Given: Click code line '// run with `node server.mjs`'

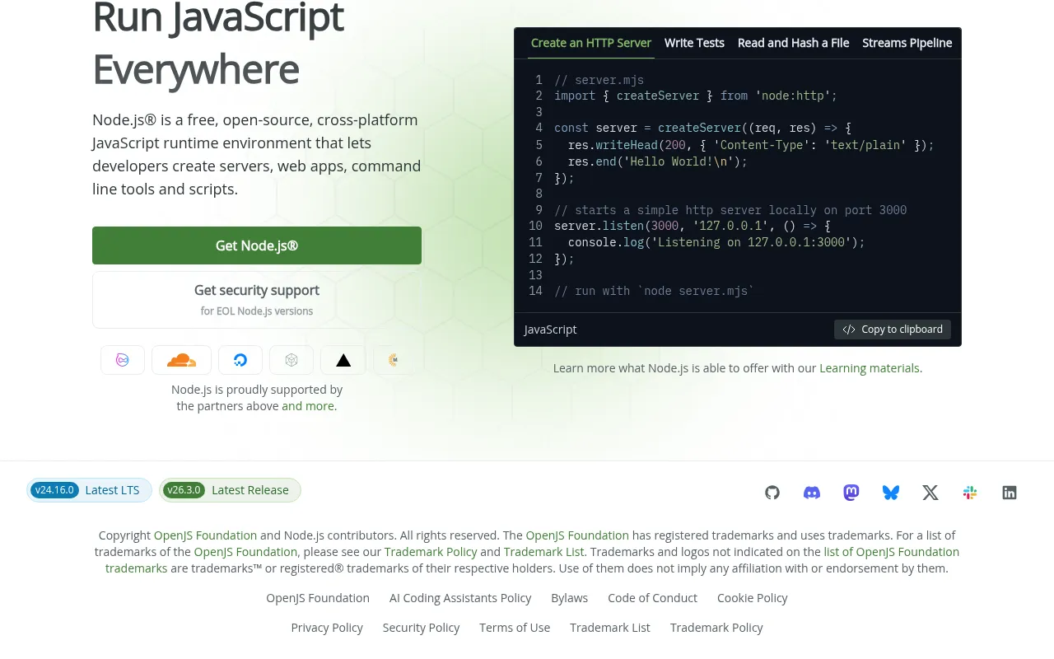Looking at the screenshot, I should coord(654,291).
